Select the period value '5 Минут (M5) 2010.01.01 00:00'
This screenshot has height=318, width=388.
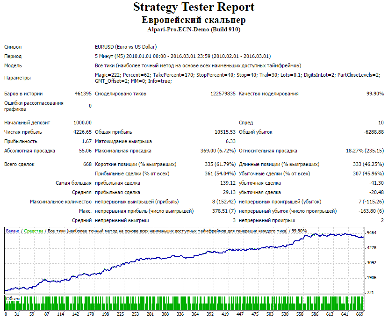(x=130, y=56)
